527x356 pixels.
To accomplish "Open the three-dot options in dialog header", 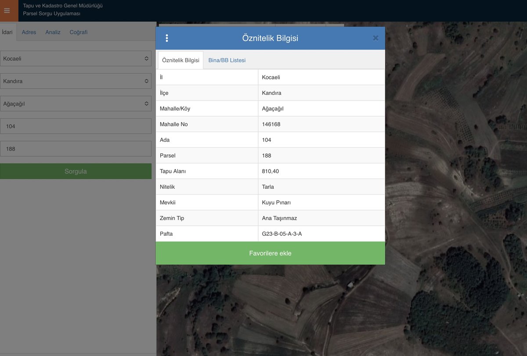I will coord(167,38).
